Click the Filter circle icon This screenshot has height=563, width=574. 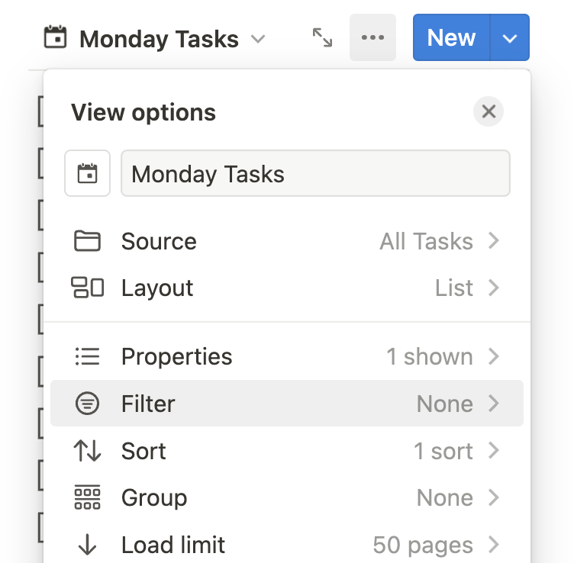pos(87,403)
